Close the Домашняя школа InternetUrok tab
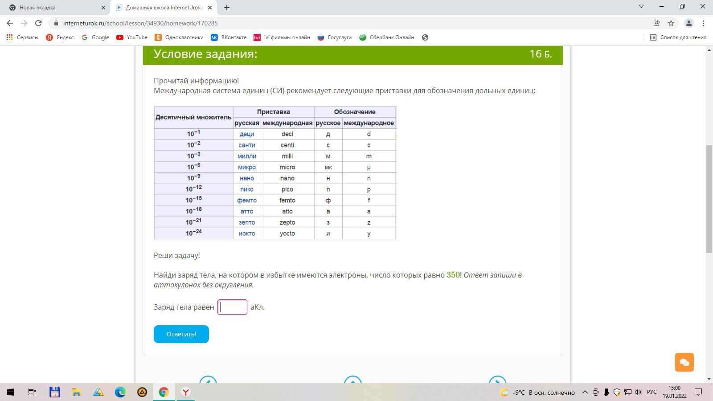This screenshot has width=713, height=401. 209,8
